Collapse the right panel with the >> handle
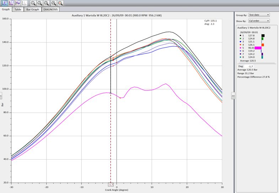 point(233,96)
